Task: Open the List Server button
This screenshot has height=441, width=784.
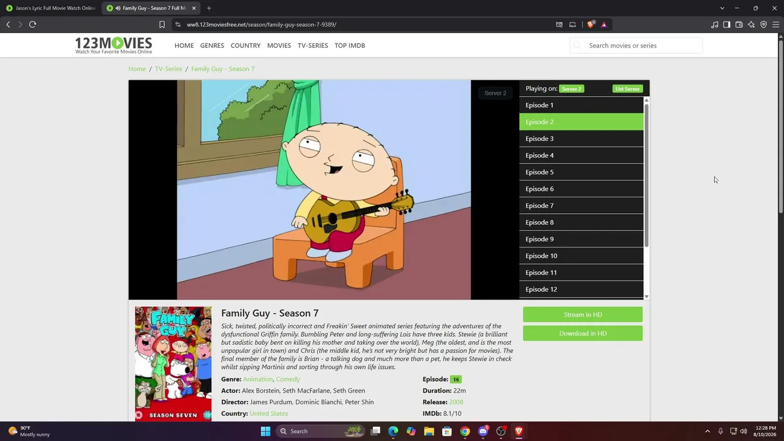Action: 628,89
